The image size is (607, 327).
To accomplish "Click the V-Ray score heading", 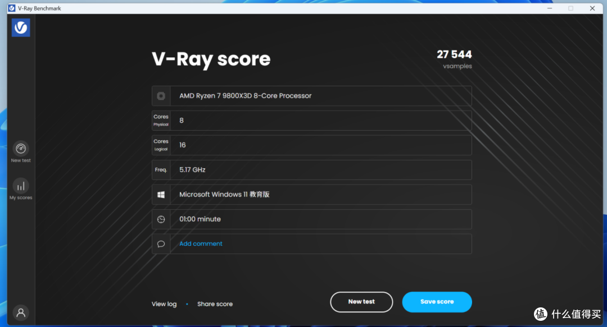I will 211,59.
